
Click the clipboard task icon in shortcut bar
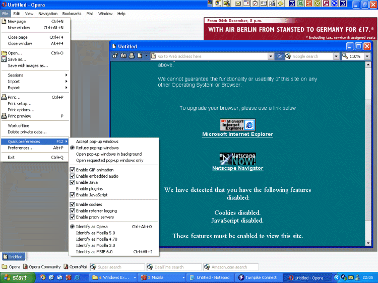click(x=255, y=4)
